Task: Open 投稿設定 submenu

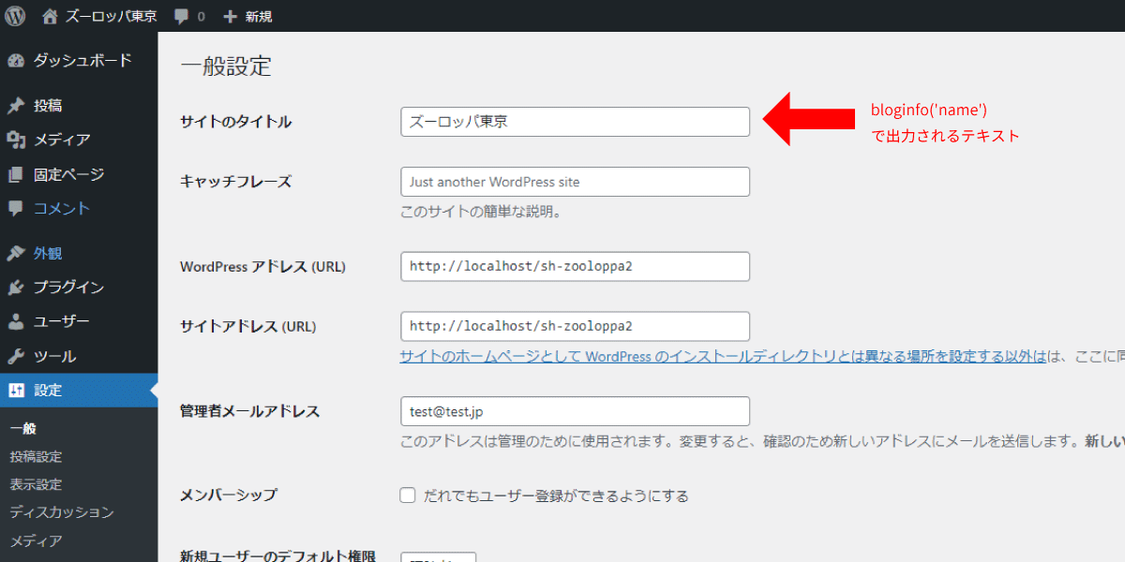Action: tap(36, 457)
